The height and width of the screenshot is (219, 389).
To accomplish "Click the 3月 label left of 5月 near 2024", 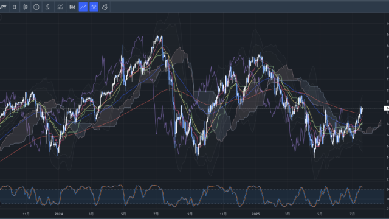I will click(91, 214).
